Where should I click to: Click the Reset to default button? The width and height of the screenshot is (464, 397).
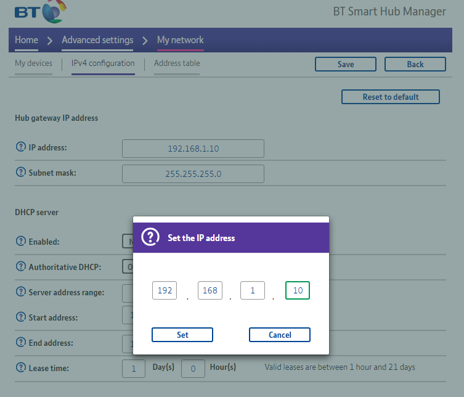click(x=390, y=97)
